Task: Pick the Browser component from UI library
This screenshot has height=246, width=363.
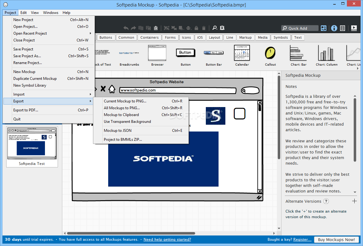Action: point(157,55)
